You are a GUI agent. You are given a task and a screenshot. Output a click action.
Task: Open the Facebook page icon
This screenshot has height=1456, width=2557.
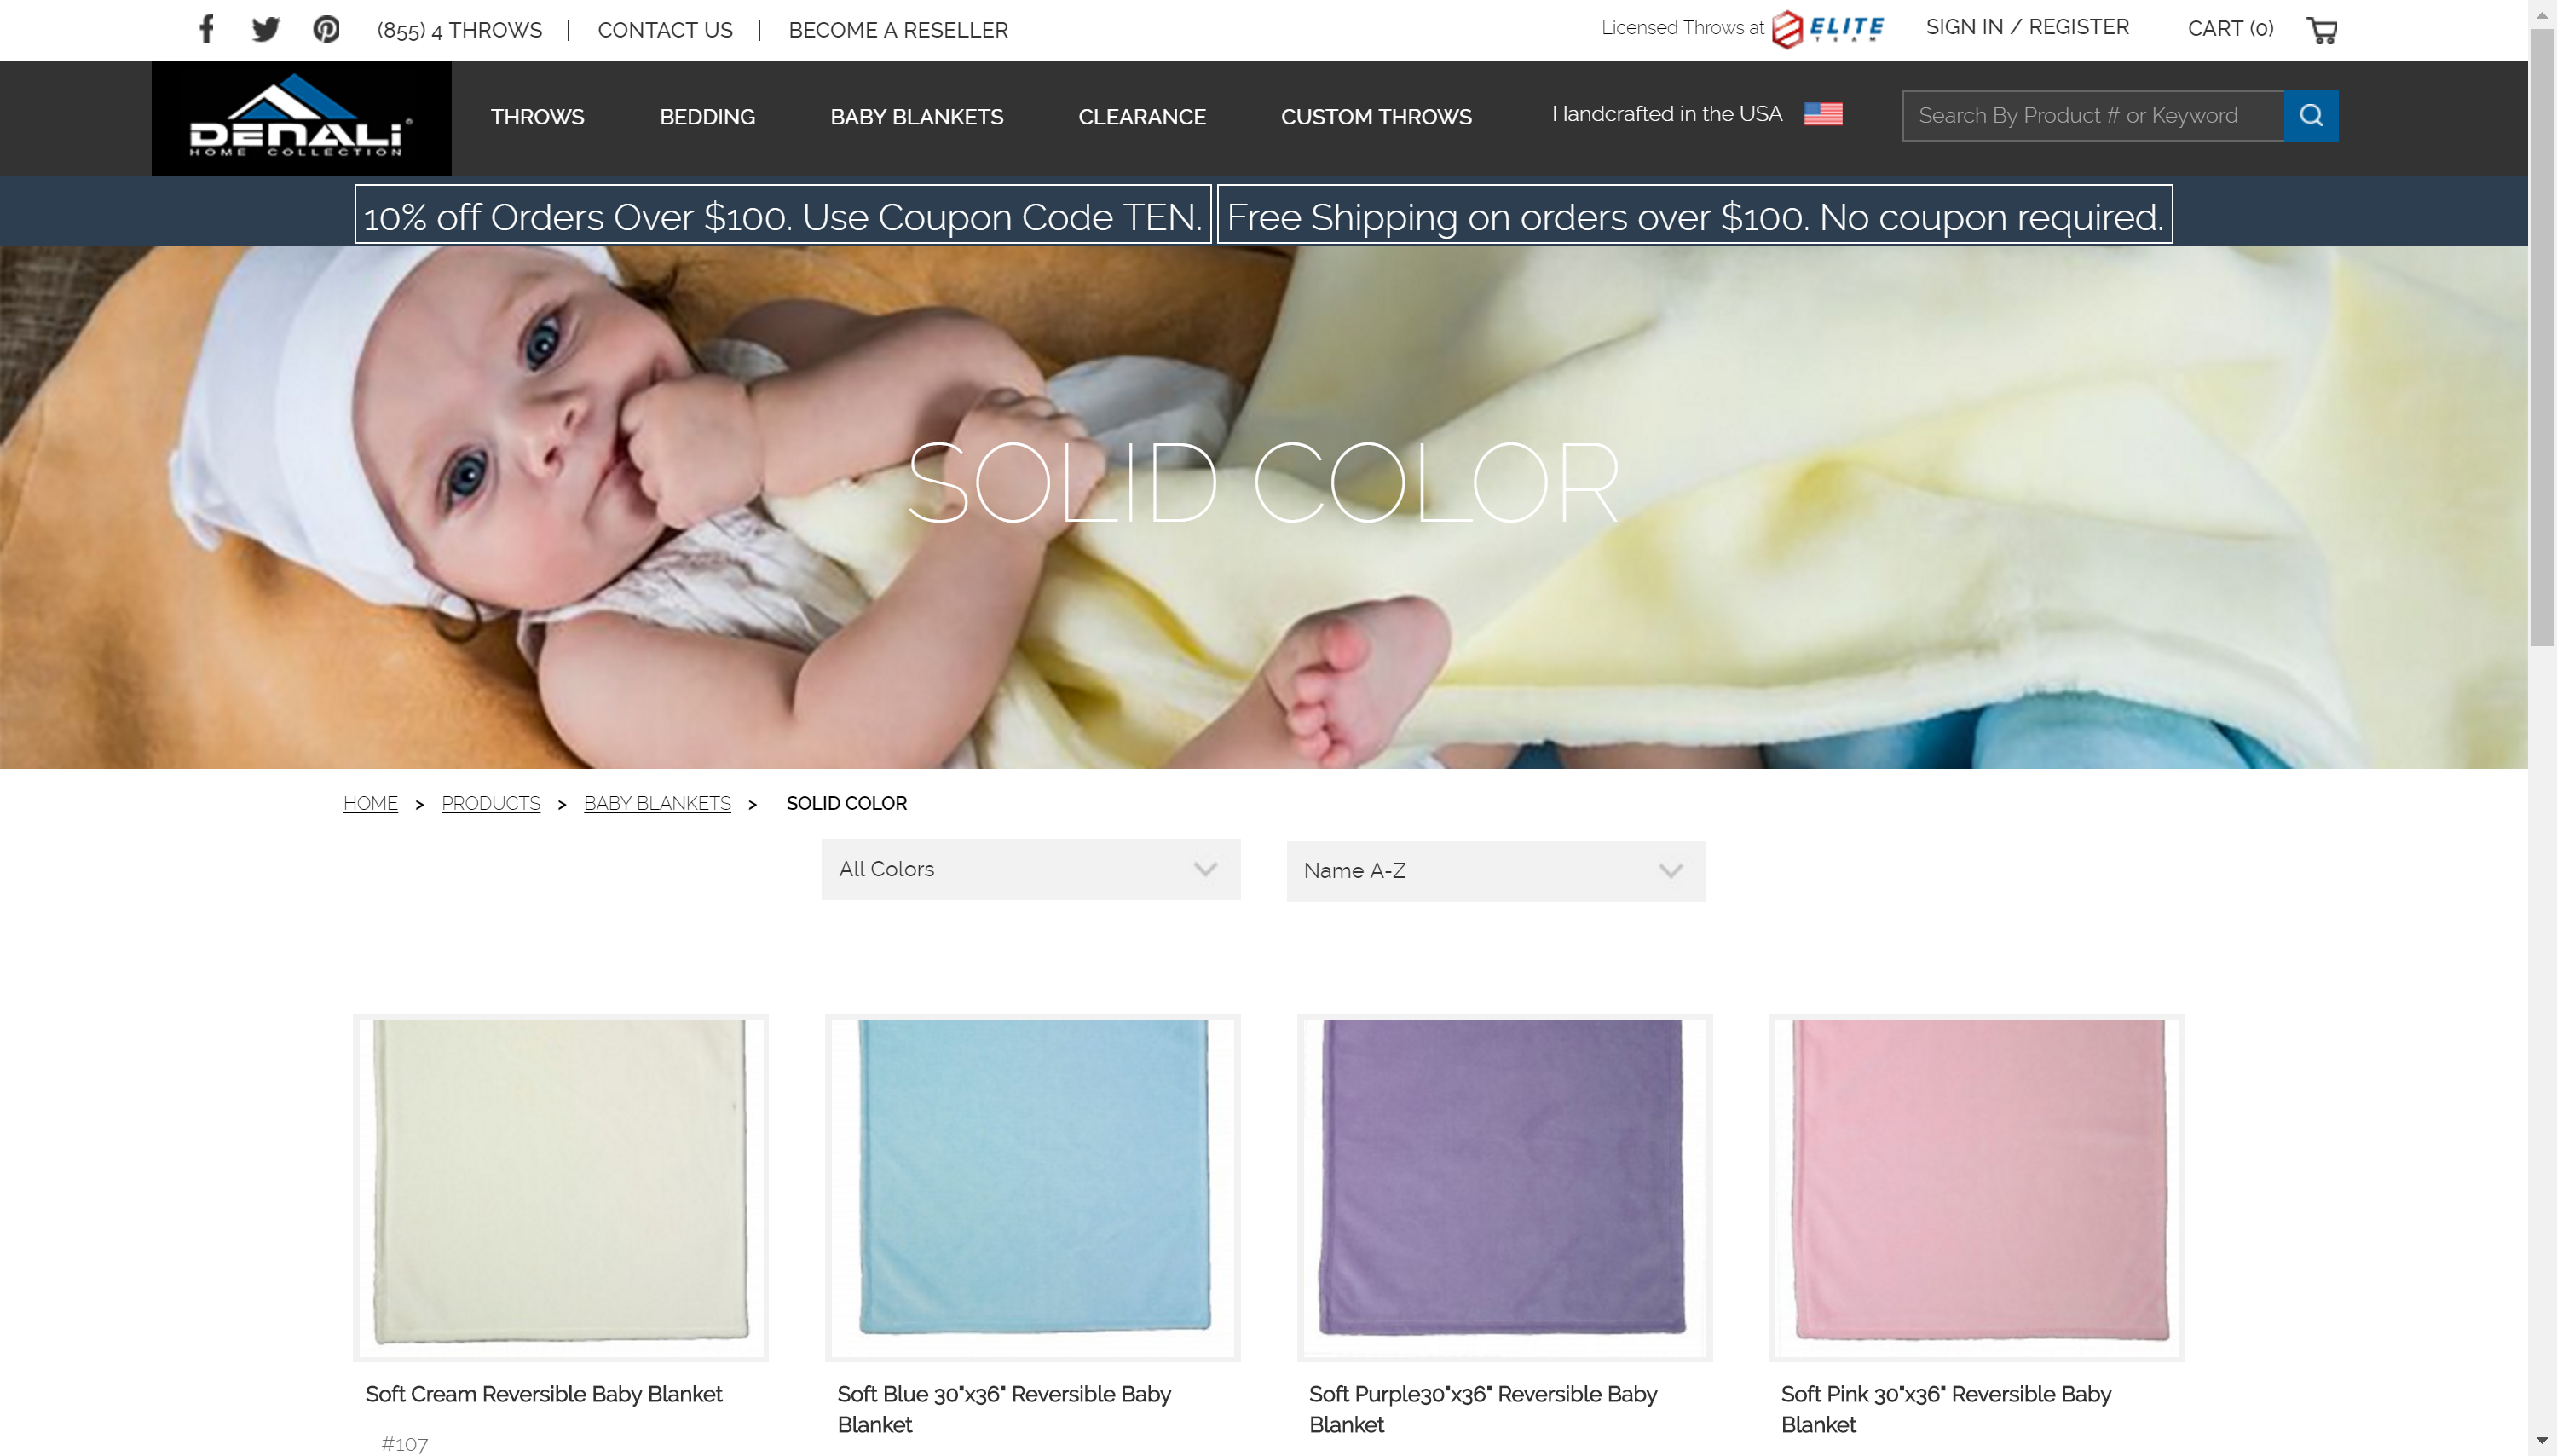coord(206,29)
